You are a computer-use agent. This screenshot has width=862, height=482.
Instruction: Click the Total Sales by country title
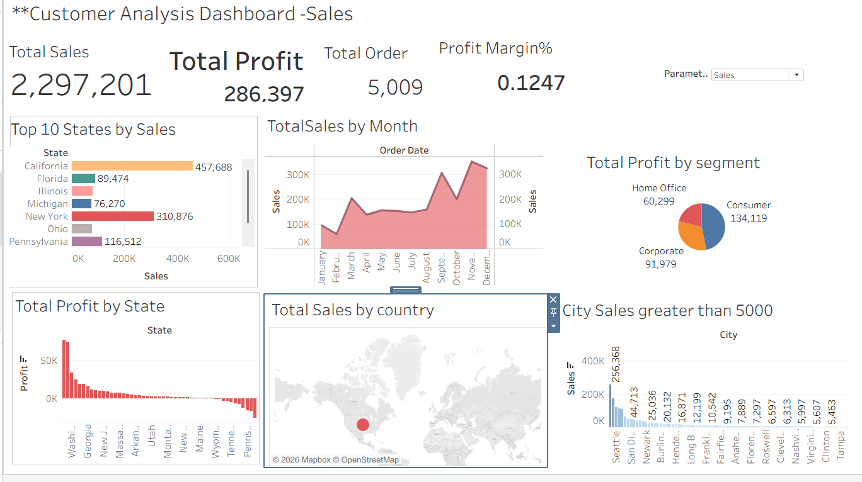353,310
